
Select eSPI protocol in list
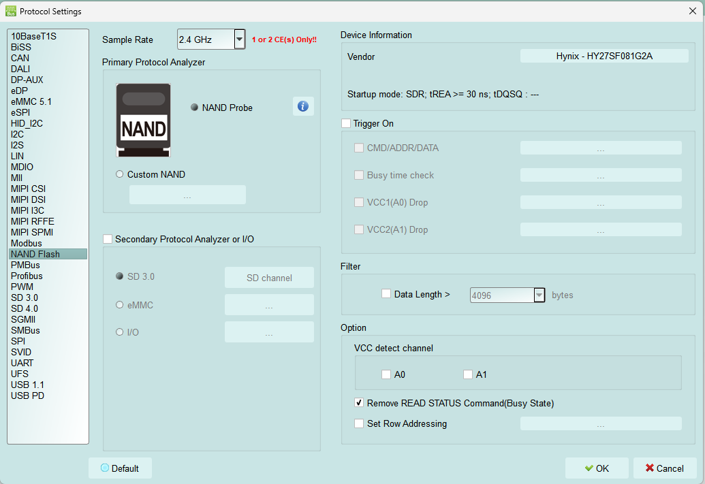48,112
